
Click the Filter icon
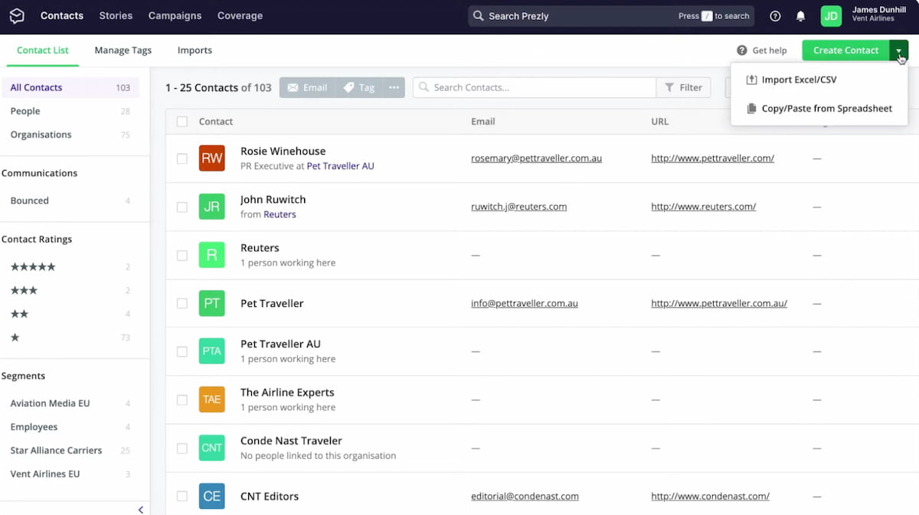[668, 87]
